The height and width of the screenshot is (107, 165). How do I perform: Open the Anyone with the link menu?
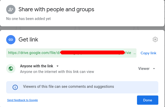[36, 66]
